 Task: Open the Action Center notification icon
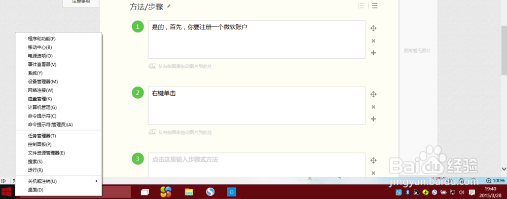(472, 192)
